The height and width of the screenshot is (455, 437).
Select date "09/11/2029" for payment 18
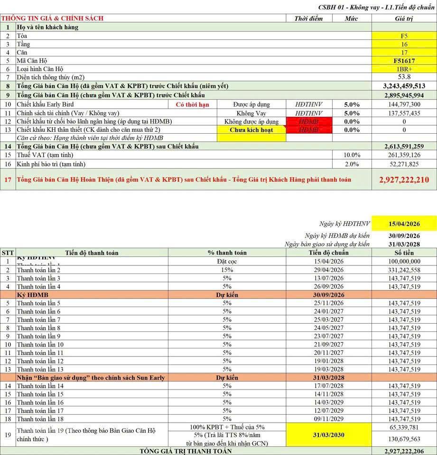(329, 419)
